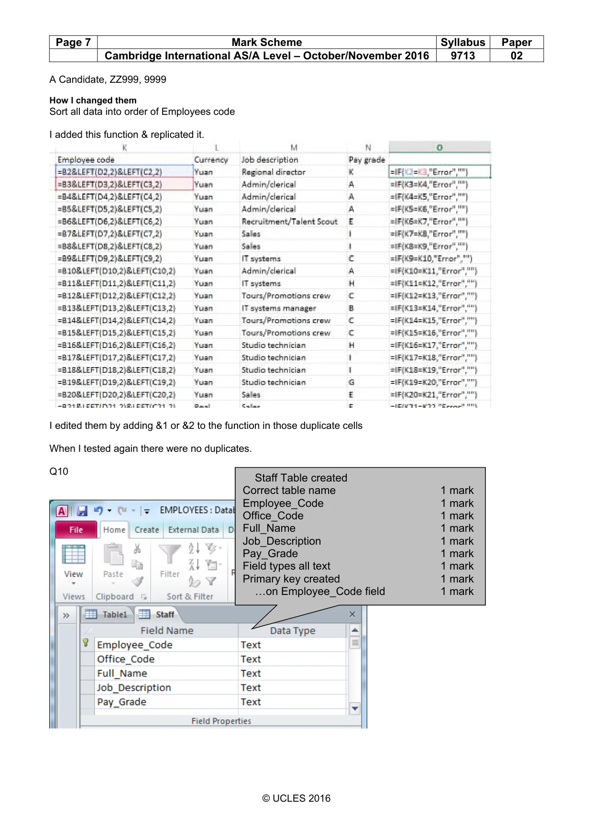Undo the last action in Access

point(99,511)
